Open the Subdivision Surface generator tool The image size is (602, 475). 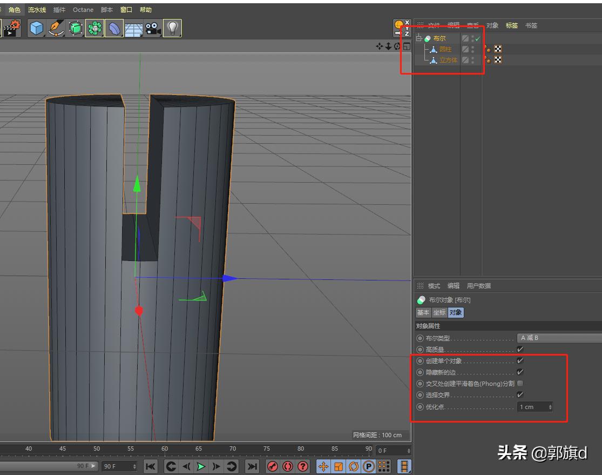[76, 29]
